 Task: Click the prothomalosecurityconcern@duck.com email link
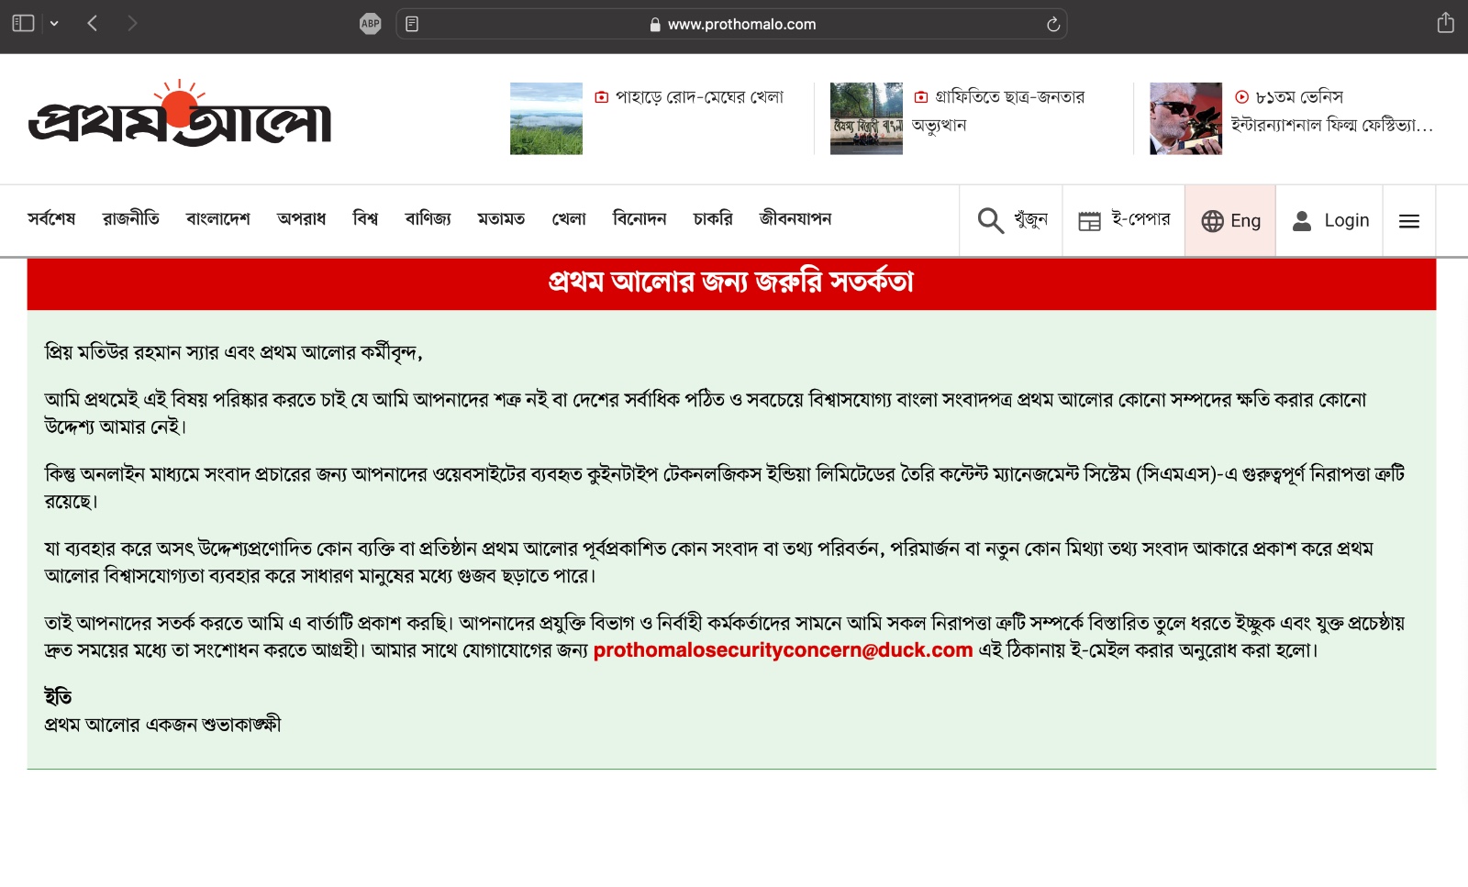[x=783, y=650]
